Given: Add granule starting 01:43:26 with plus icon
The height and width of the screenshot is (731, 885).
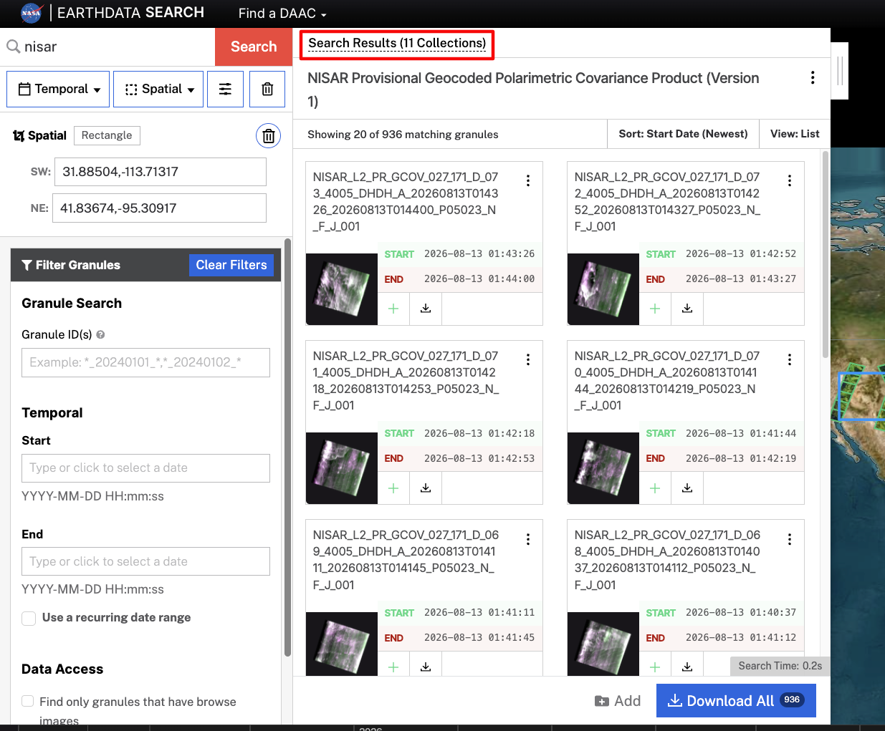Looking at the screenshot, I should tap(393, 309).
